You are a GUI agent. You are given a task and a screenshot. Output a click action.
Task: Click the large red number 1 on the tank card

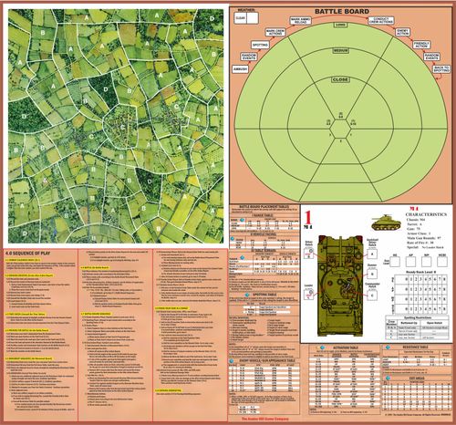point(308,218)
